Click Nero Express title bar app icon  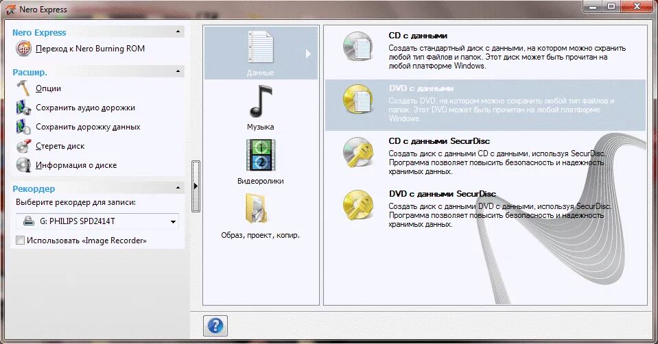[x=10, y=9]
